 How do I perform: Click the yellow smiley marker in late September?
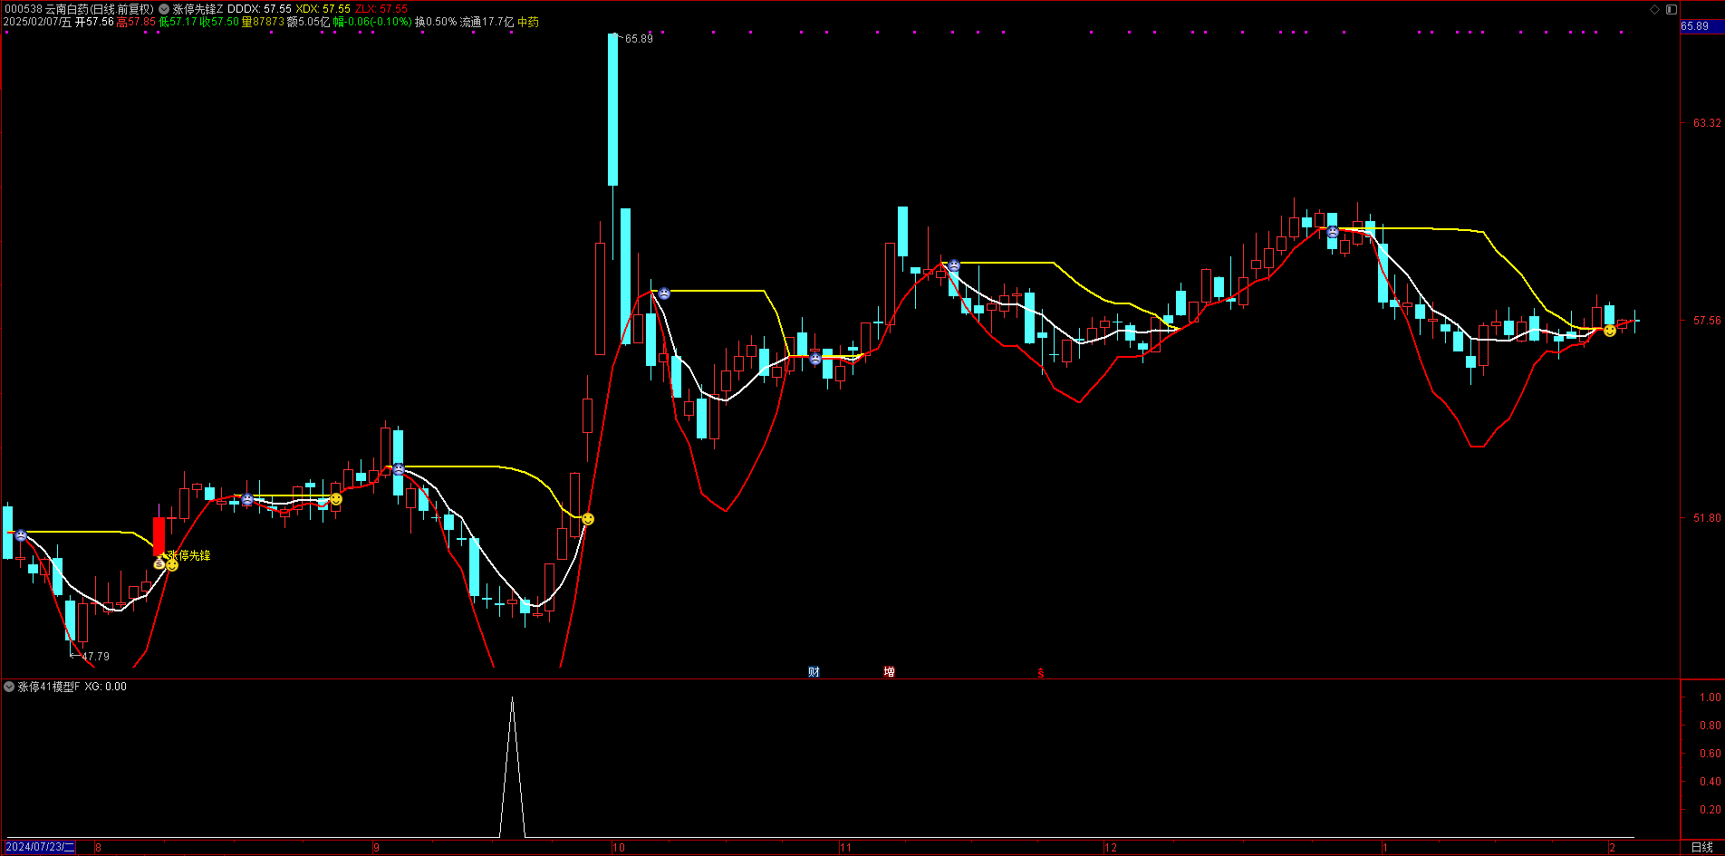tap(588, 519)
